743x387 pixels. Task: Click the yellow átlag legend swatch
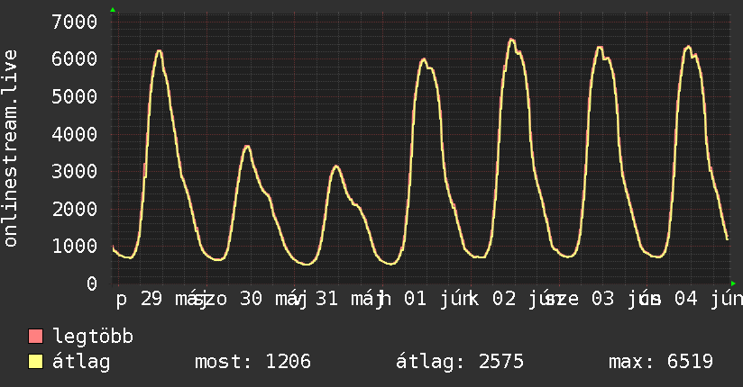tap(35, 362)
